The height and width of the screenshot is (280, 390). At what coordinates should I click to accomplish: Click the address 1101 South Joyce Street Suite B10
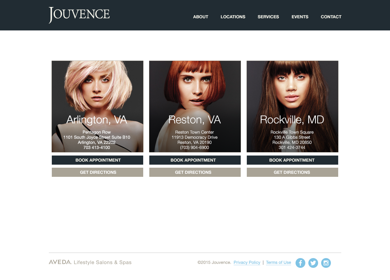point(97,137)
